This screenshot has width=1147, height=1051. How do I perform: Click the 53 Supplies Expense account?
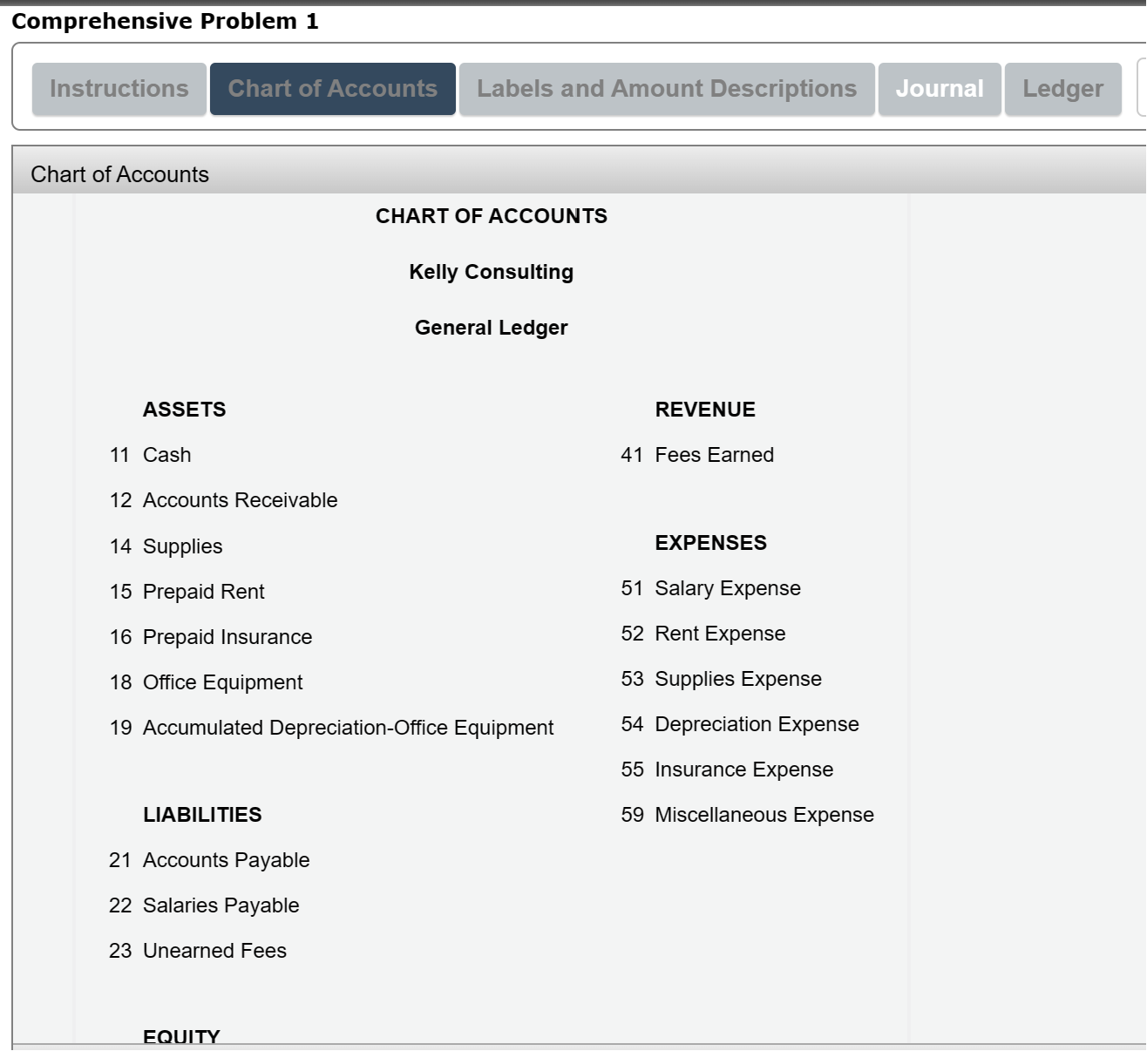721,679
